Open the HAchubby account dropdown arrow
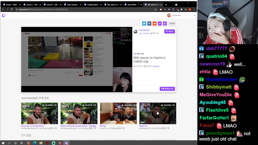Viewport: 258px width, 145px height. pyautogui.click(x=194, y=15)
